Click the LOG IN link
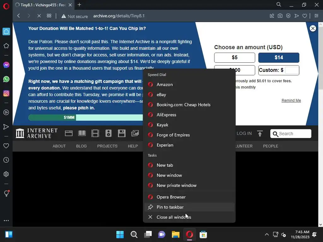 244,134
